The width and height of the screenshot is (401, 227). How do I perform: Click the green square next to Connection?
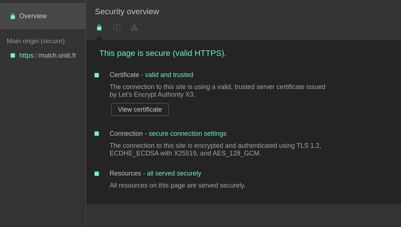(97, 134)
